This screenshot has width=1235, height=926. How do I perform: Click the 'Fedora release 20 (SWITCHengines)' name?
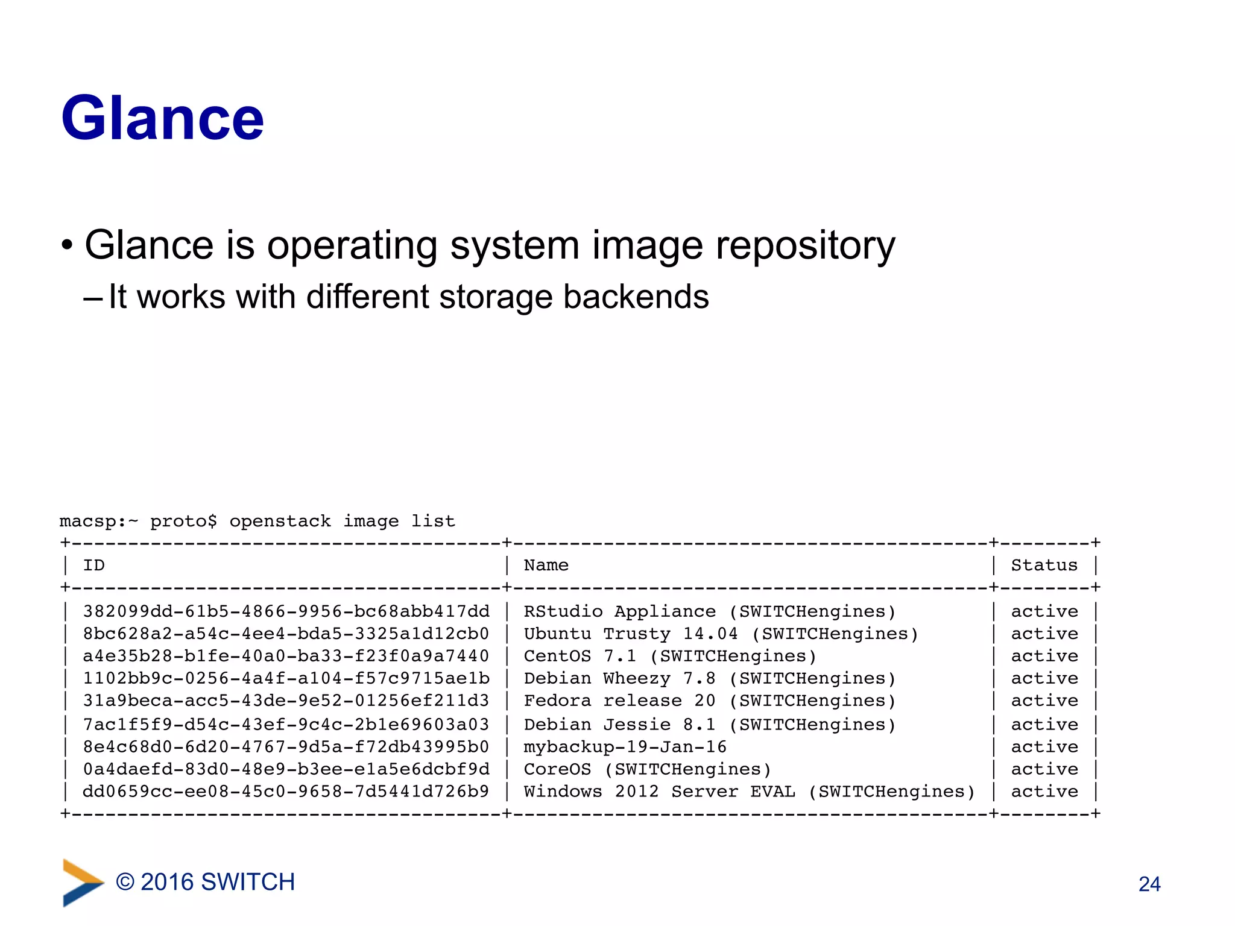click(x=710, y=701)
